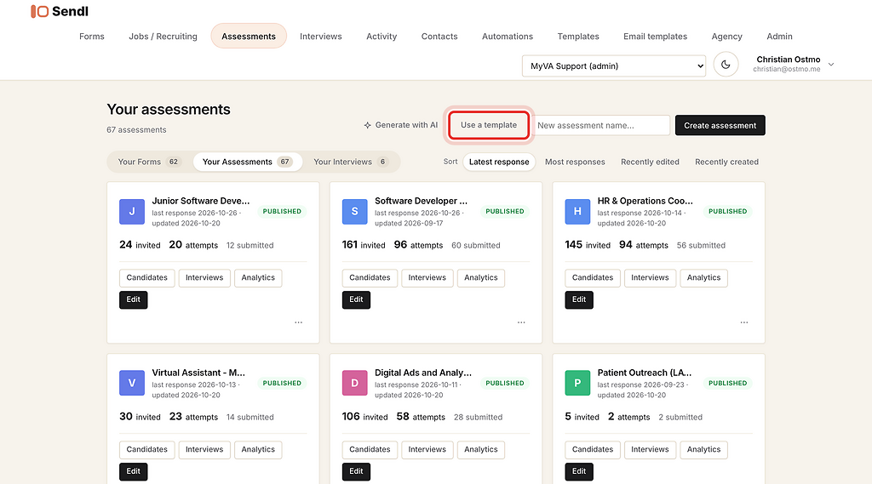Switch to Your Forms tab
Image resolution: width=872 pixels, height=484 pixels.
coord(148,162)
